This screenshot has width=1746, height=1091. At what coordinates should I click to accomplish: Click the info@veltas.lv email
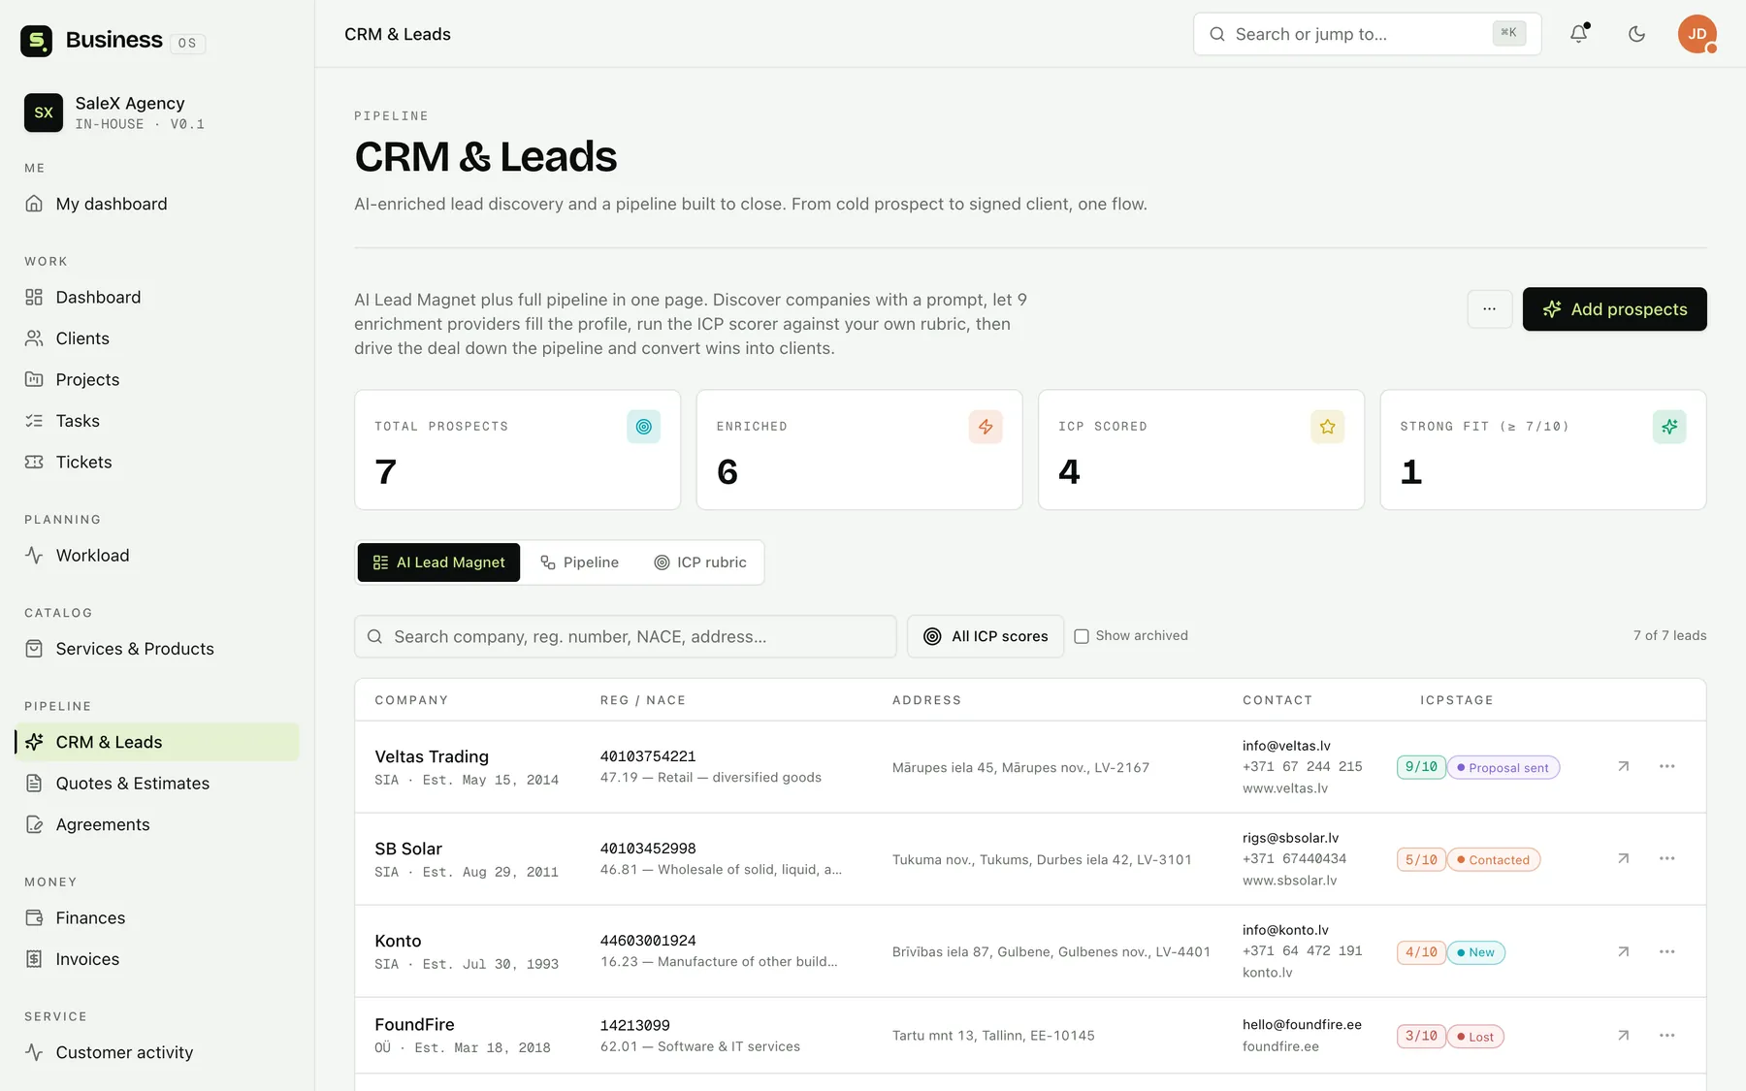(1286, 746)
